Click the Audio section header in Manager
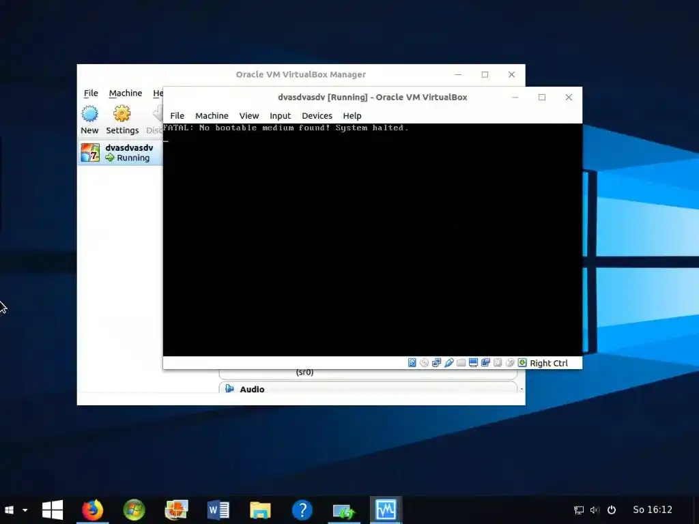This screenshot has height=524, width=699. [368, 388]
